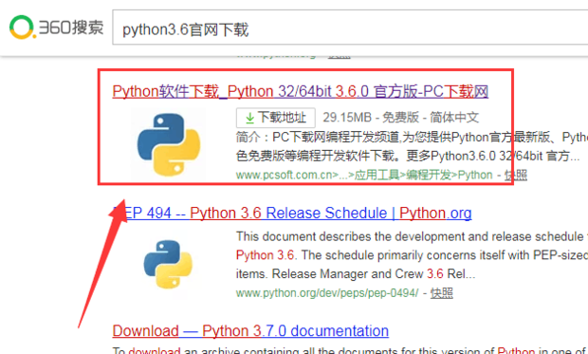
Task: Click the Python logo thumbnail in the PC下载网 result
Action: 168,144
